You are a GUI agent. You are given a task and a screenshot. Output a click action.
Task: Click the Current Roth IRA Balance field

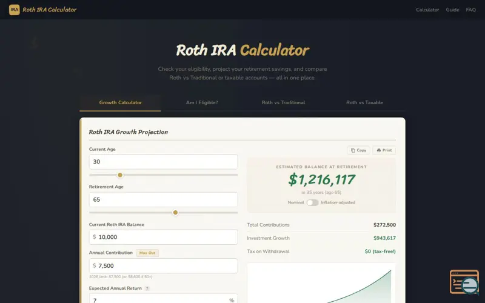(x=163, y=237)
